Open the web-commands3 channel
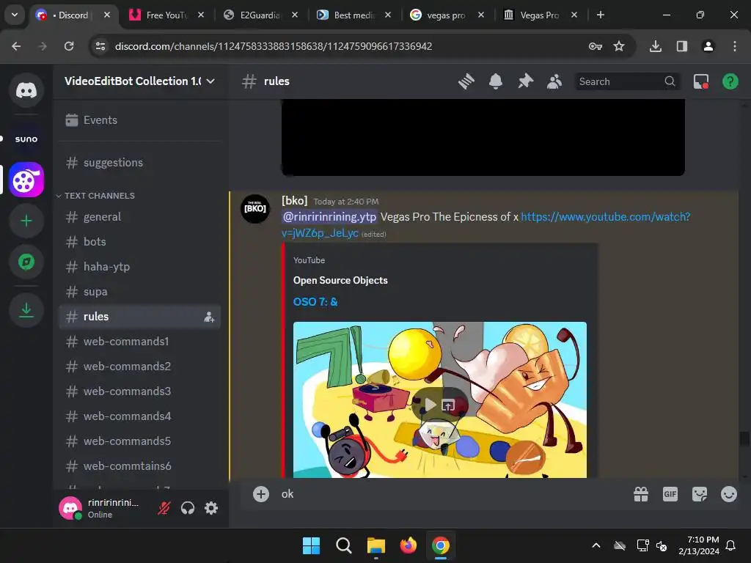Image resolution: width=751 pixels, height=563 pixels. click(x=139, y=391)
